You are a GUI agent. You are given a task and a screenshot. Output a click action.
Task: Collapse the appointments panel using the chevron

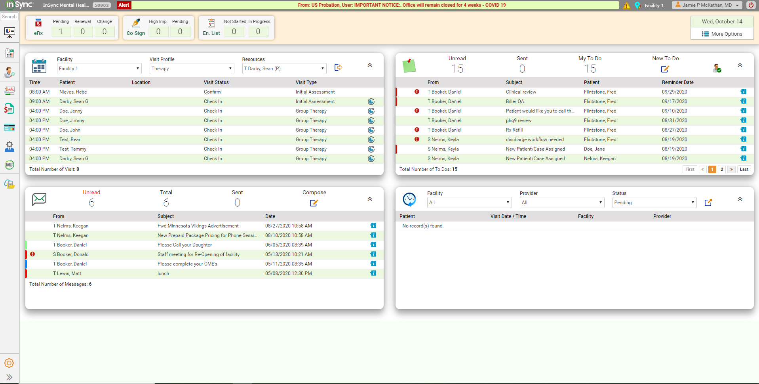(369, 65)
